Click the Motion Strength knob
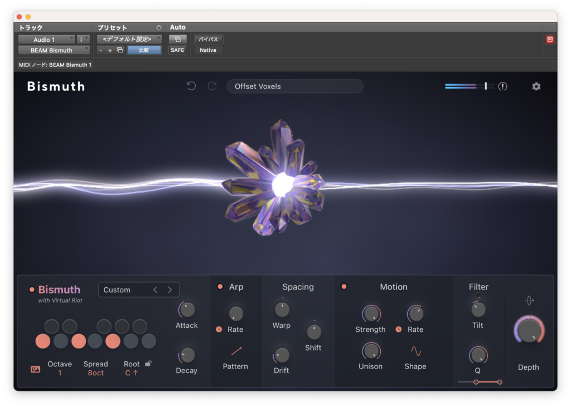571x407 pixels. pyautogui.click(x=371, y=313)
